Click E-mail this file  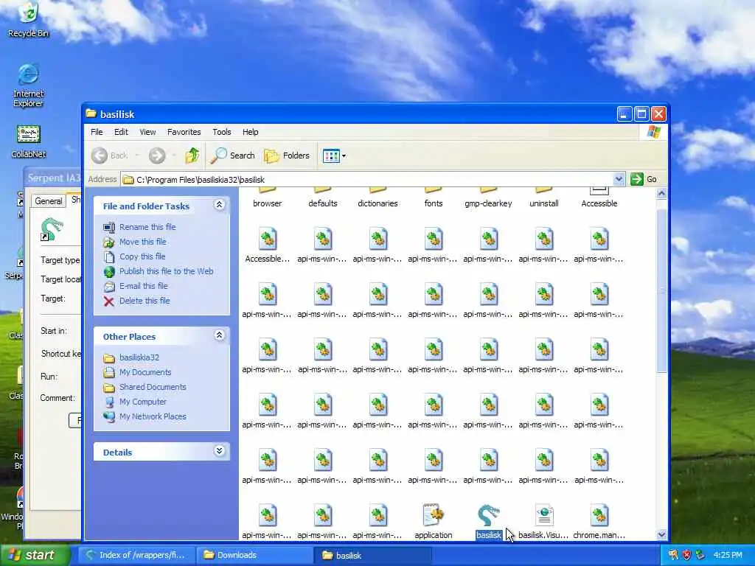coord(144,286)
